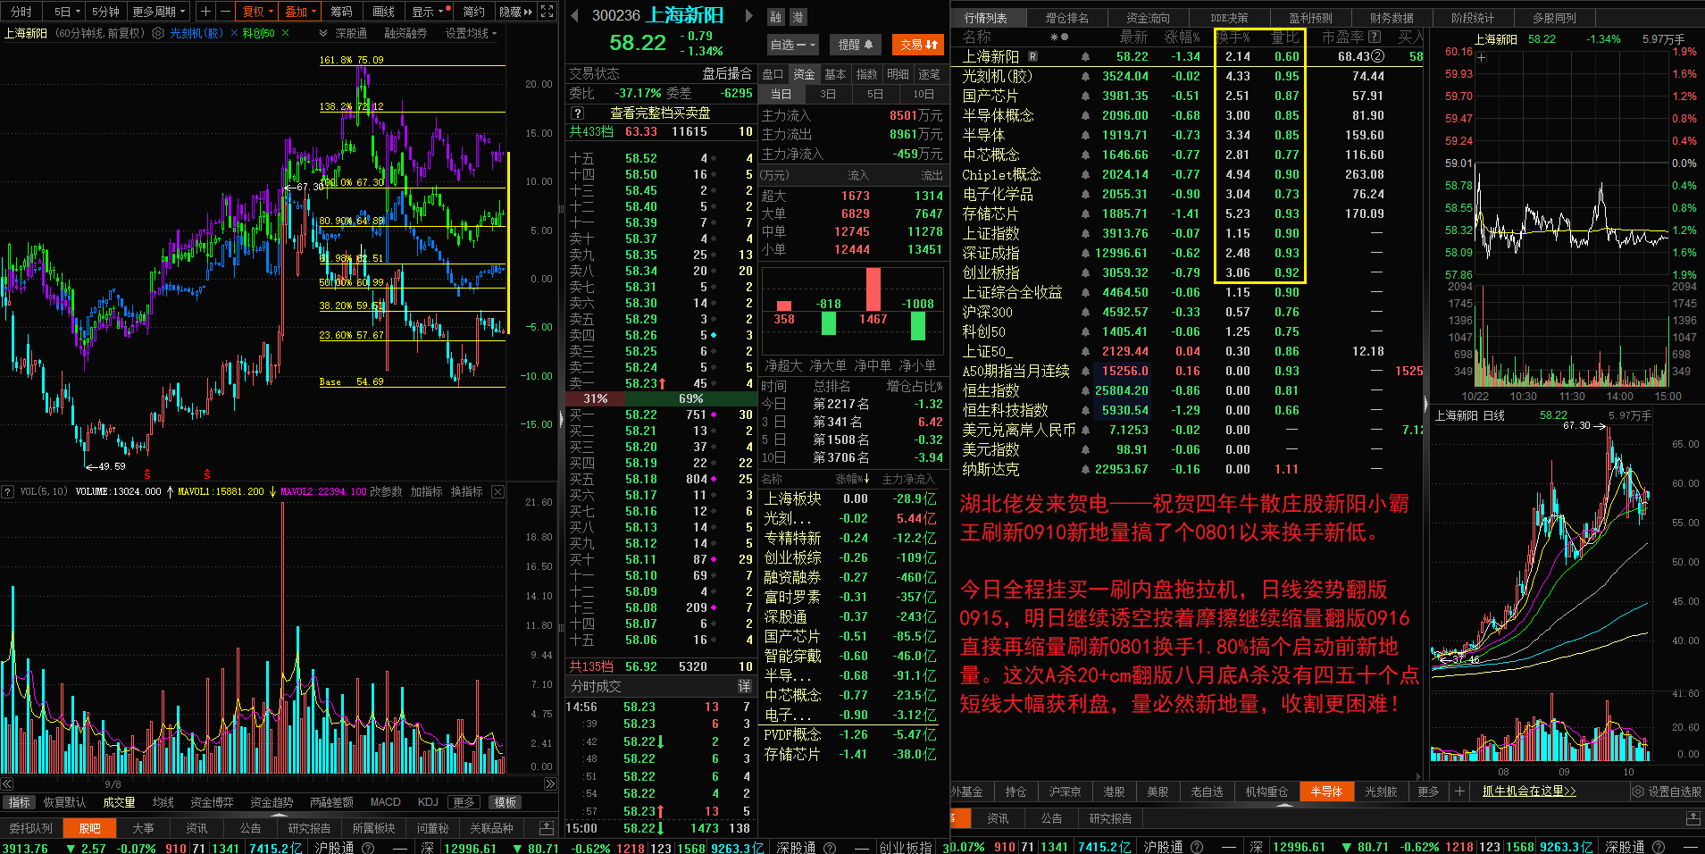1705x854 pixels.
Task: Open the 5日 period dropdown
Action: click(x=67, y=12)
